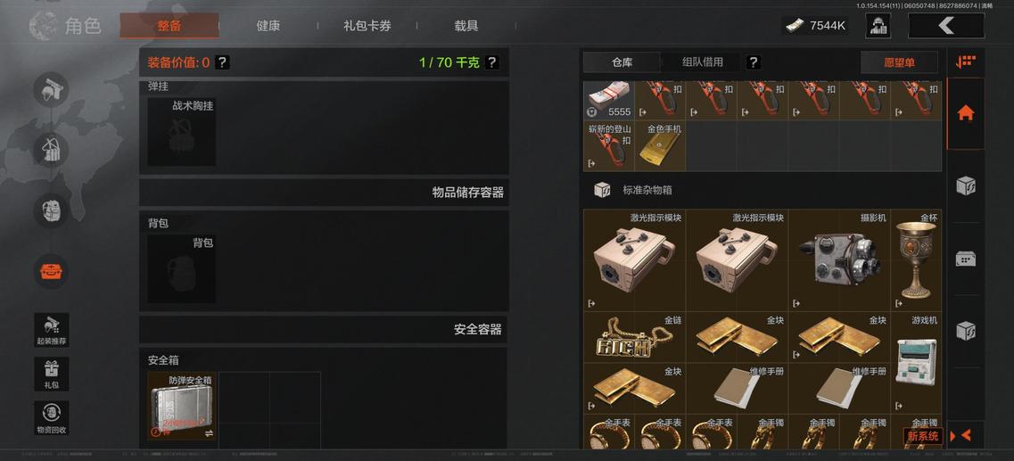Open the 礼包 gift icon
Image resolution: width=1014 pixels, height=461 pixels.
click(51, 374)
